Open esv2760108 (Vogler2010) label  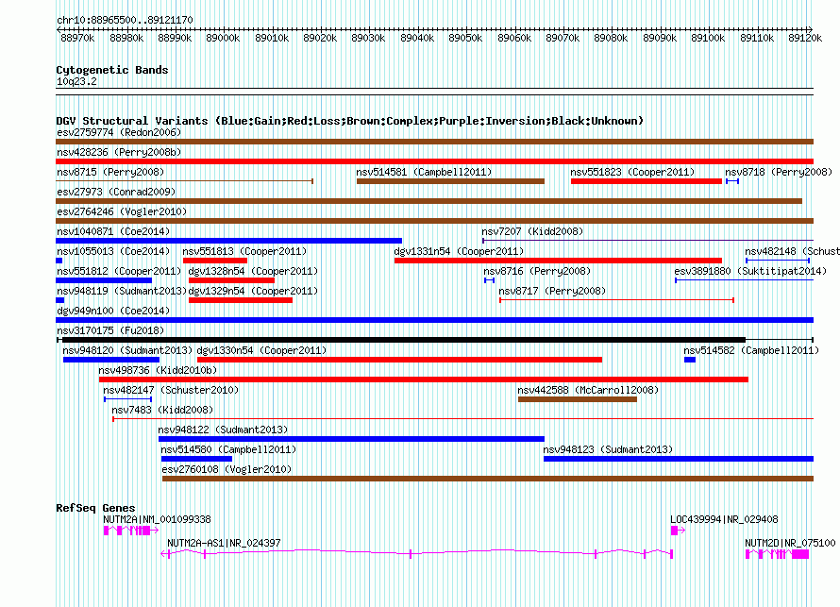[x=227, y=469]
